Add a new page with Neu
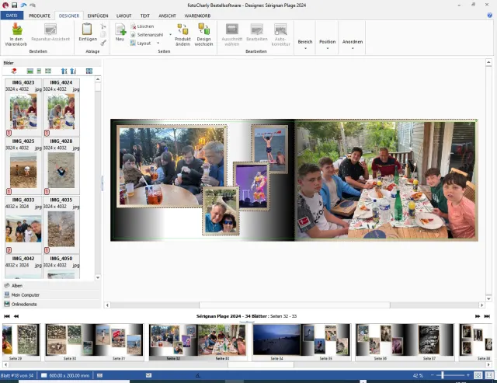 click(120, 31)
